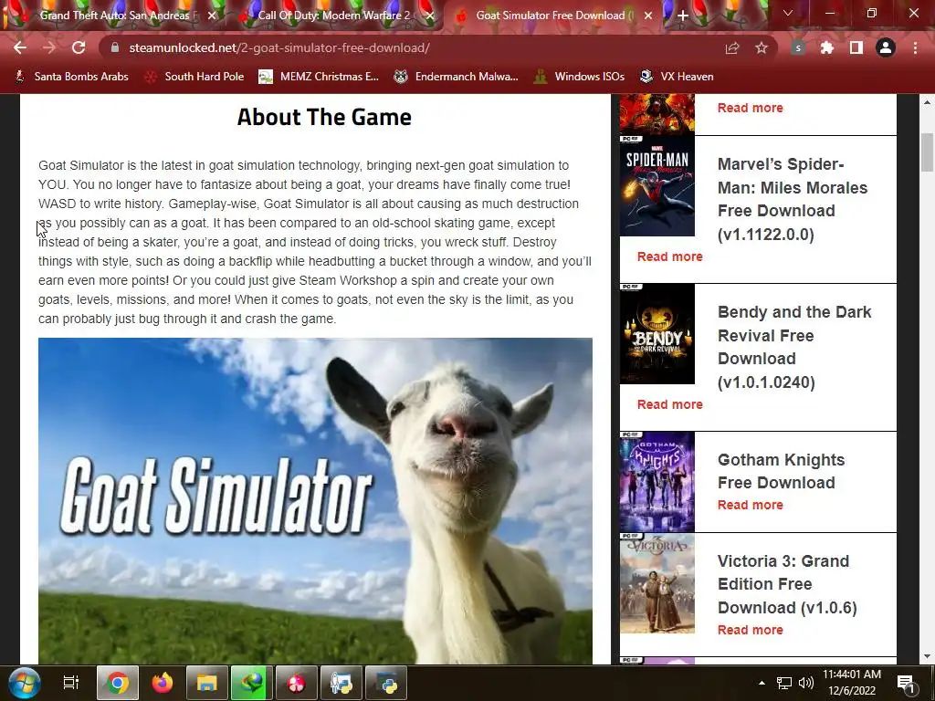Open Gotham Knights Free Download title link
The width and height of the screenshot is (935, 701).
[x=782, y=471]
